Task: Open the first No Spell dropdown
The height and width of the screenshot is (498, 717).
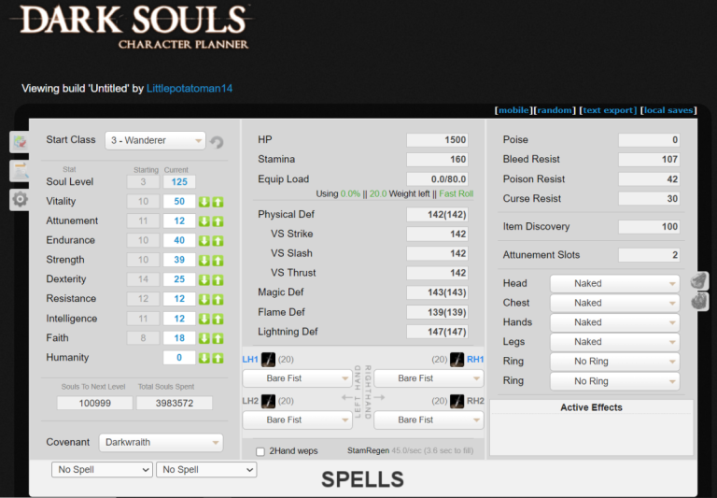Action: (x=102, y=470)
